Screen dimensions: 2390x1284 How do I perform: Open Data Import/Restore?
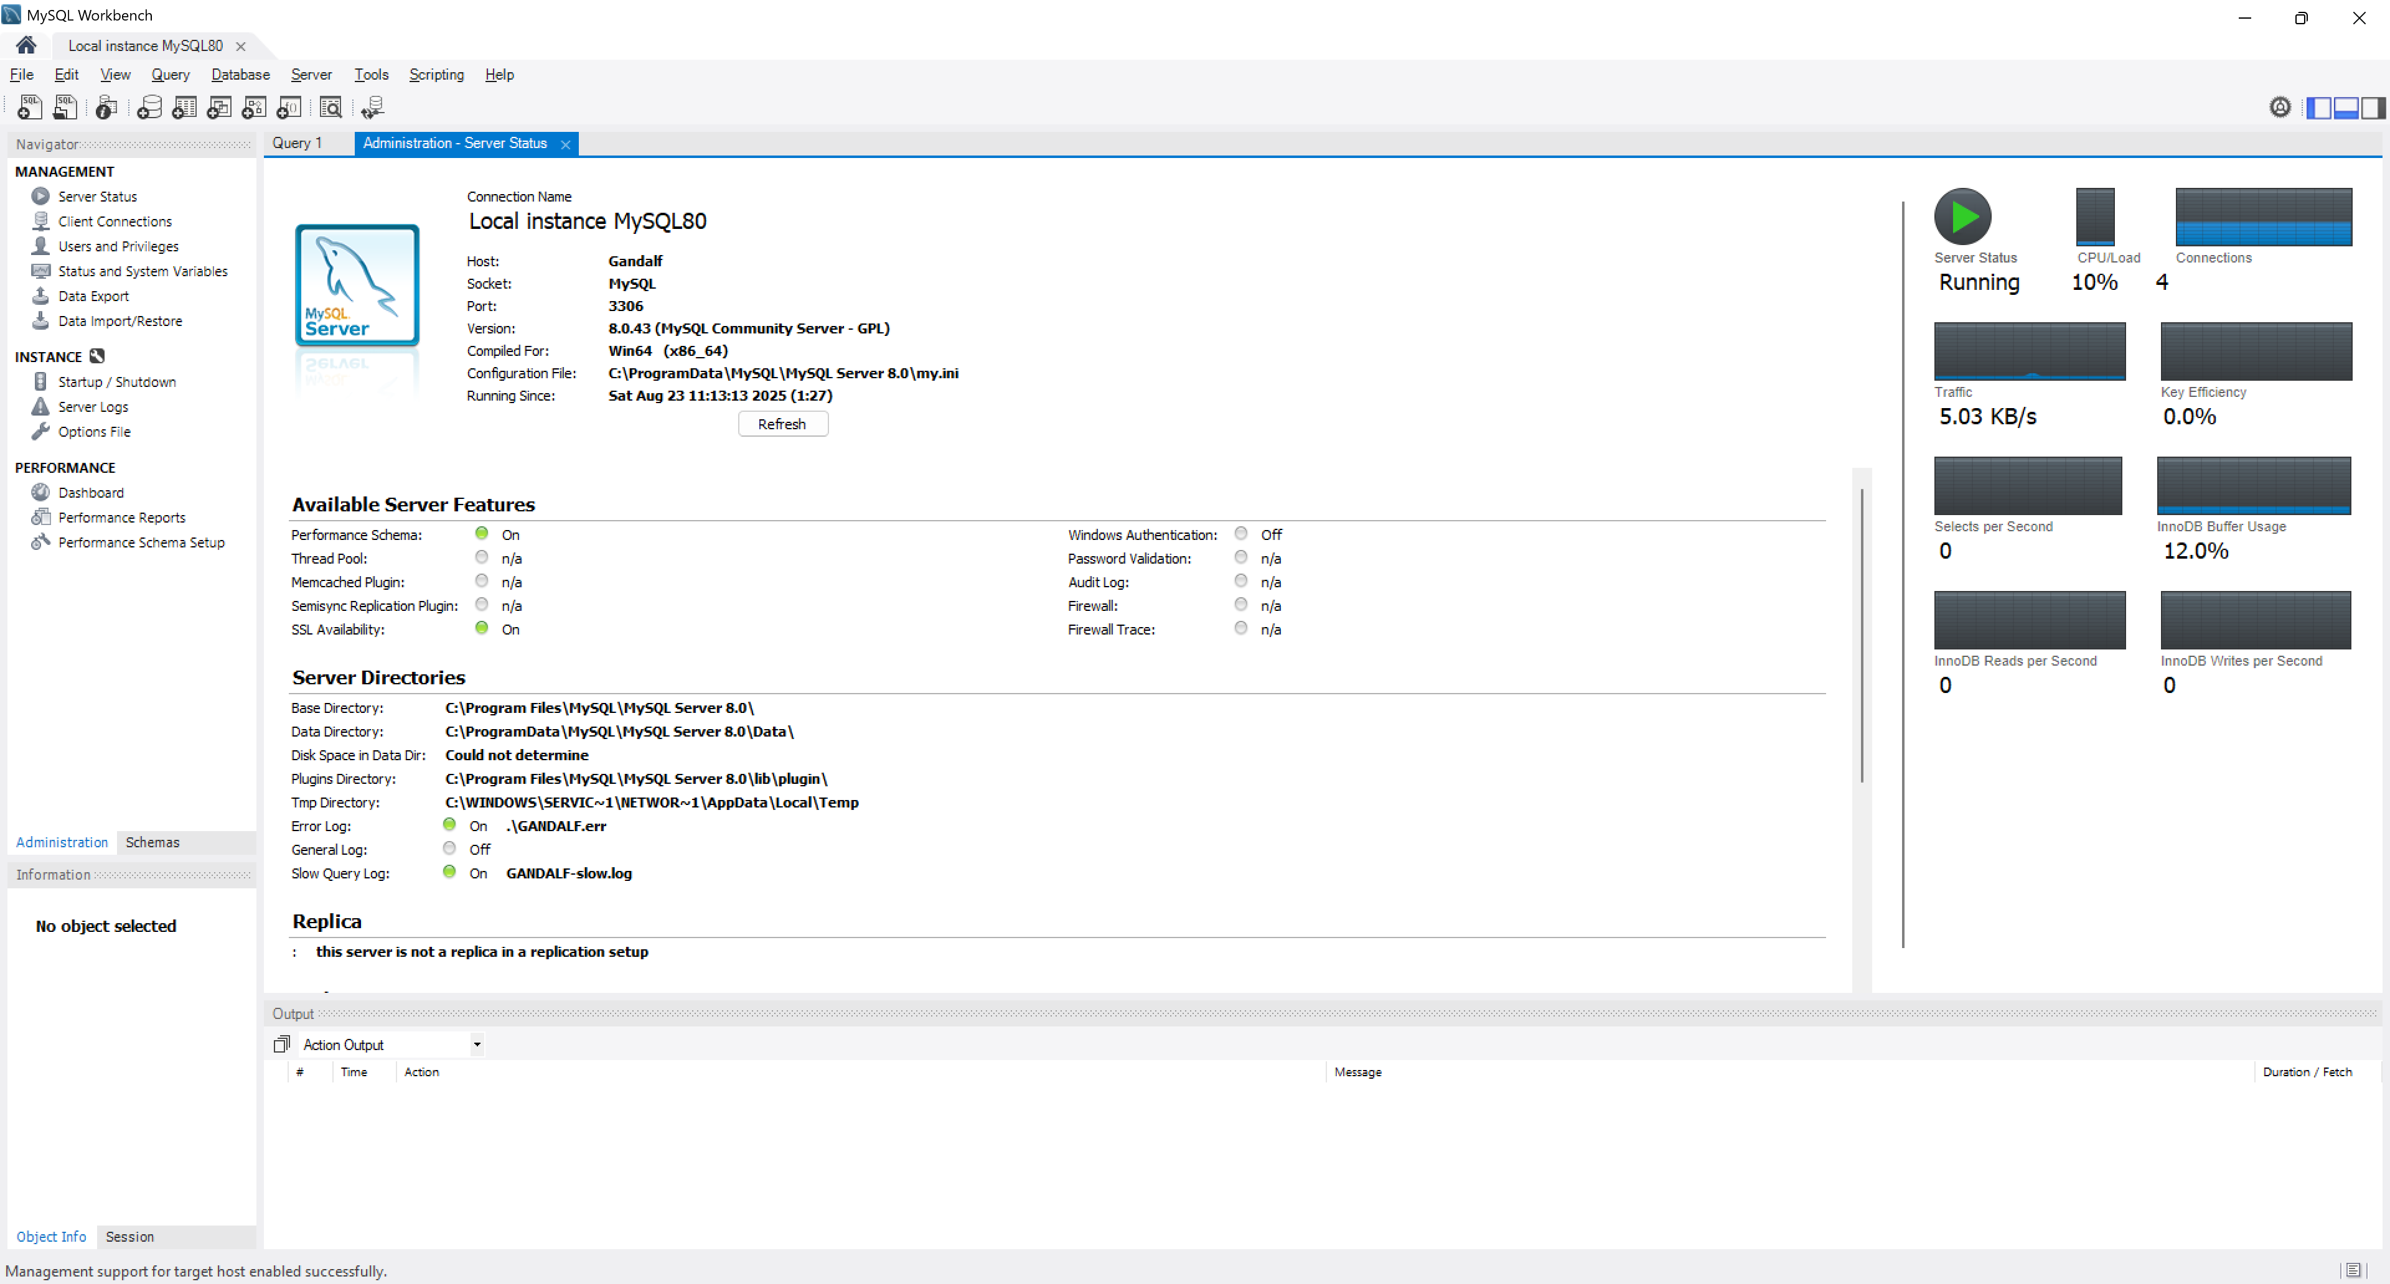pyautogui.click(x=119, y=322)
